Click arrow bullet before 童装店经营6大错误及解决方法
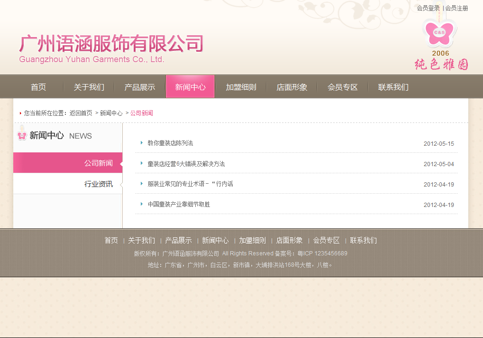The height and width of the screenshot is (338, 483). coord(141,163)
